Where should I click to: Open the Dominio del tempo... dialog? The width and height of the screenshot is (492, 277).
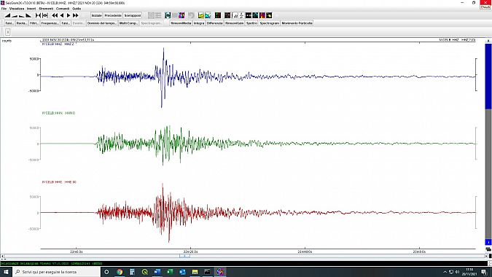[x=102, y=23]
